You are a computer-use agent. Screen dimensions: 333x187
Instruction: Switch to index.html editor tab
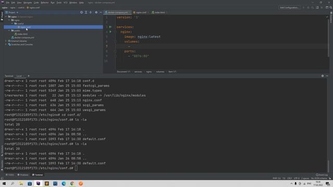[x=160, y=12]
